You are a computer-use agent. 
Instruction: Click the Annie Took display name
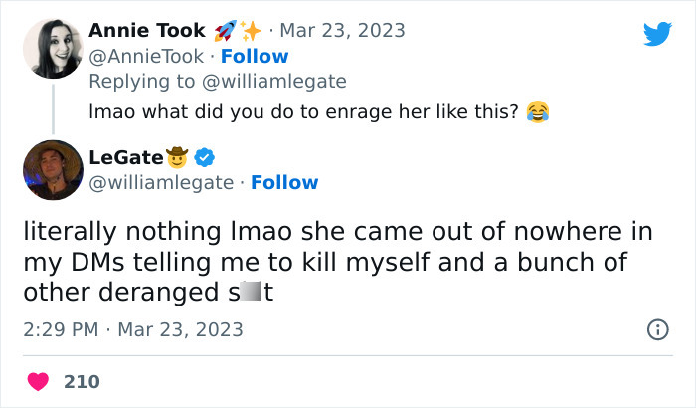pos(146,30)
